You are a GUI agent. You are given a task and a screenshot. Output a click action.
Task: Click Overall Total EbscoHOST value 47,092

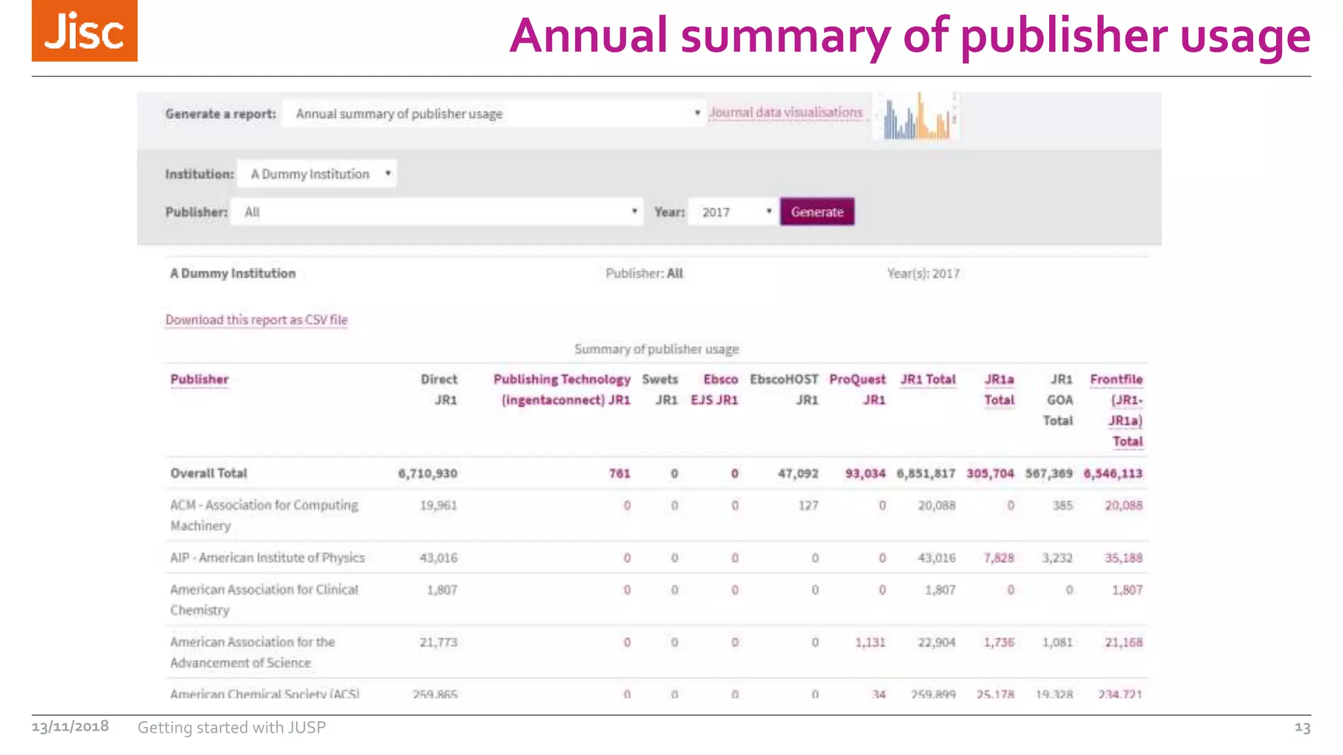point(798,473)
